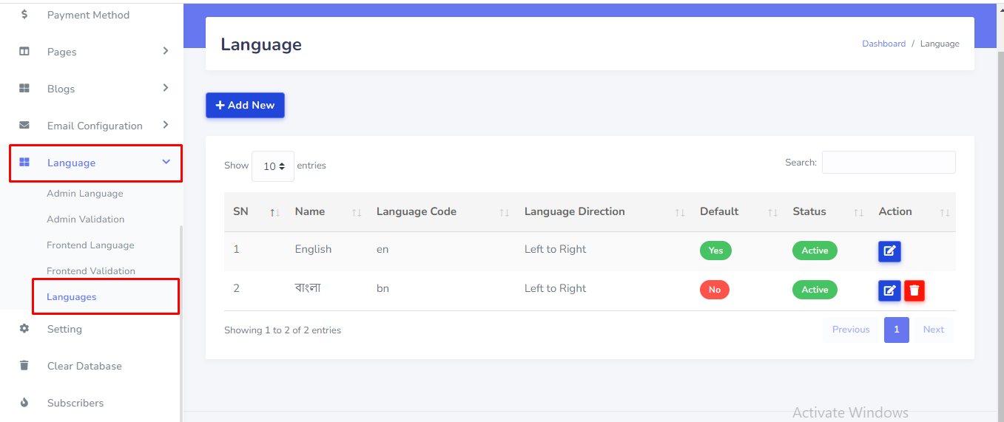Click the edit icon for Bangla row
The image size is (1004, 422).
click(x=889, y=290)
